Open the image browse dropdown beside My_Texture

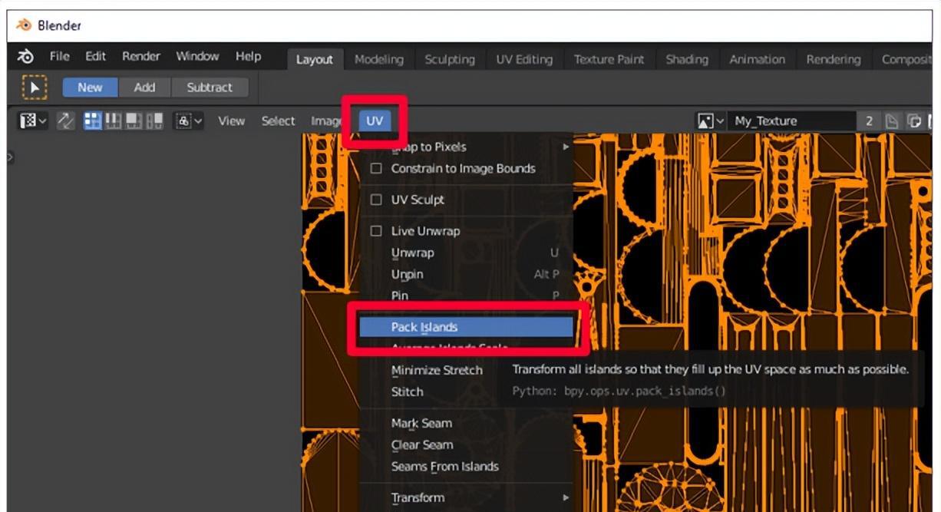(710, 121)
